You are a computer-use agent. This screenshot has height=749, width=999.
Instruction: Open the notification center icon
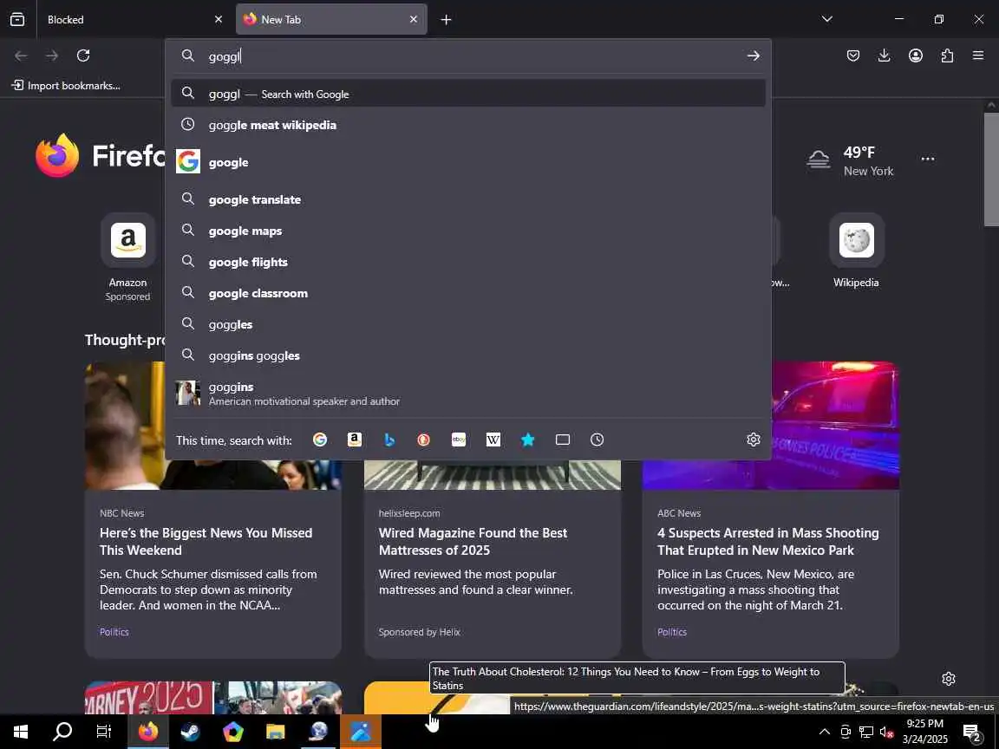coord(972,733)
